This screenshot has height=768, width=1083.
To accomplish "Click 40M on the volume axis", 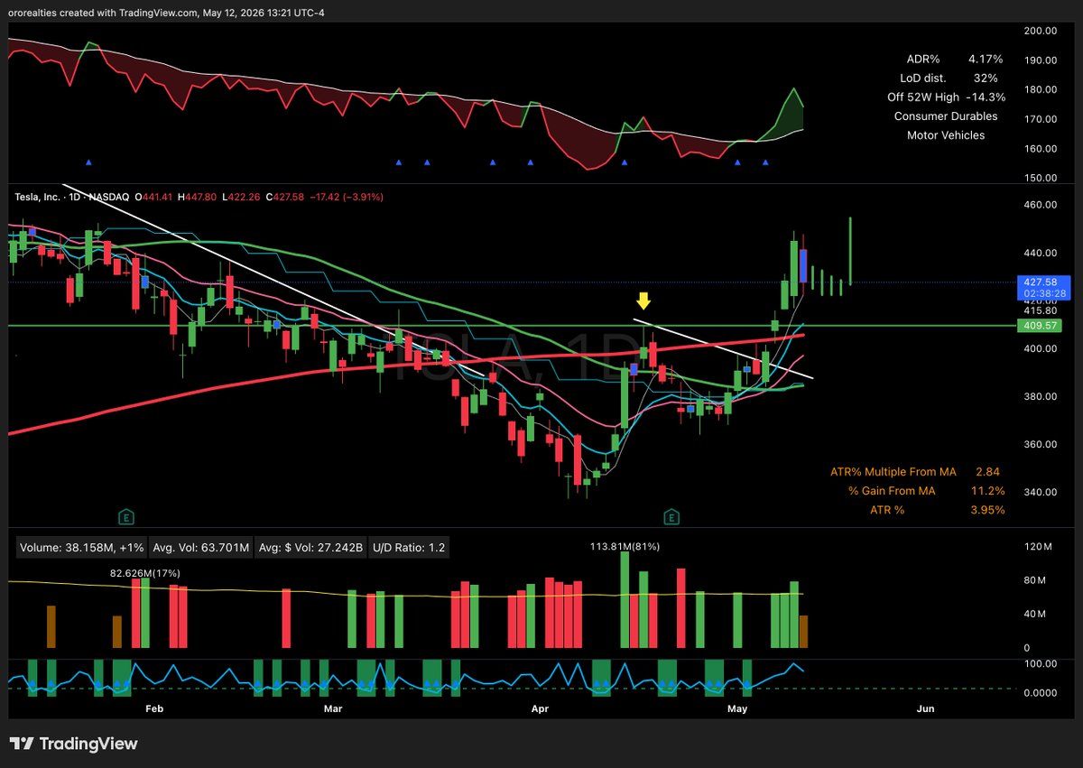I will (1037, 614).
